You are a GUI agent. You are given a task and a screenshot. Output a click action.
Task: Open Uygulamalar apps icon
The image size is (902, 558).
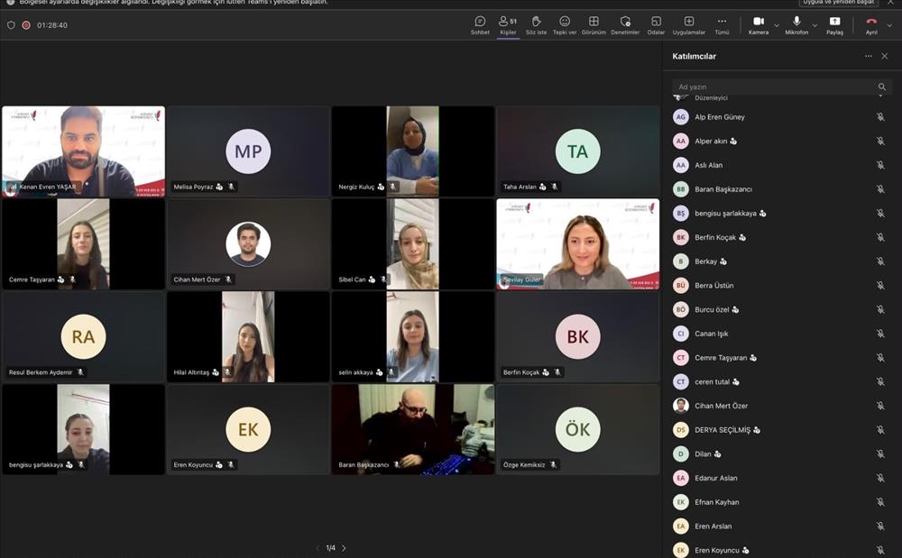(x=688, y=24)
